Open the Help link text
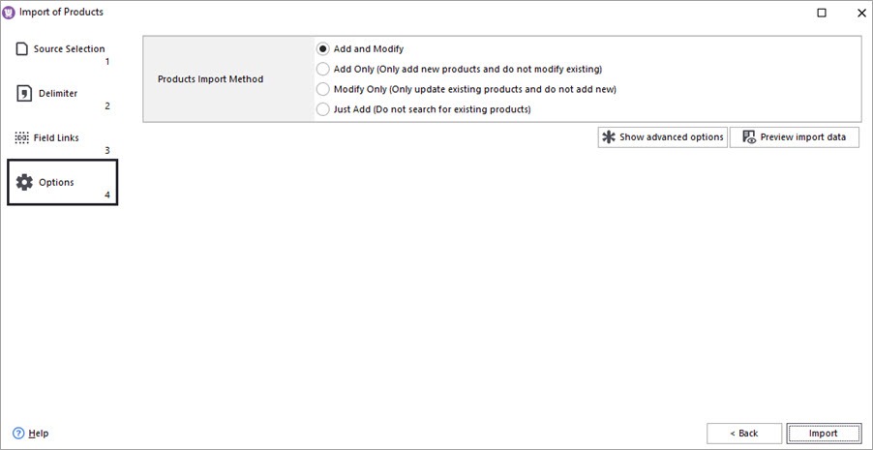873x450 pixels. point(39,434)
